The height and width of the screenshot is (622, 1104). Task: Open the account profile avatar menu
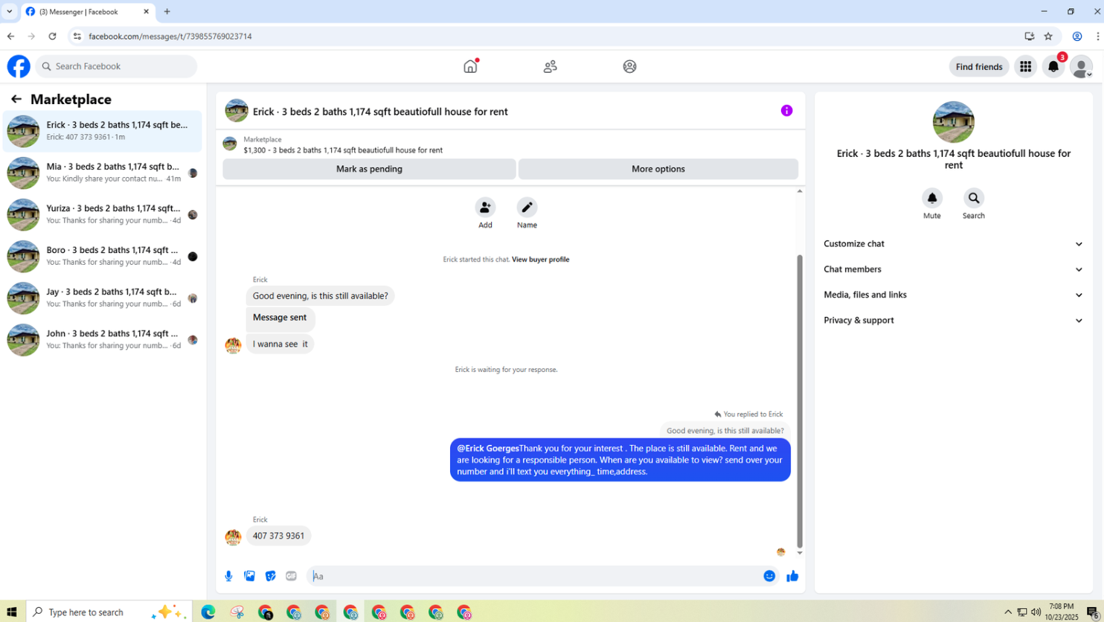tap(1081, 66)
